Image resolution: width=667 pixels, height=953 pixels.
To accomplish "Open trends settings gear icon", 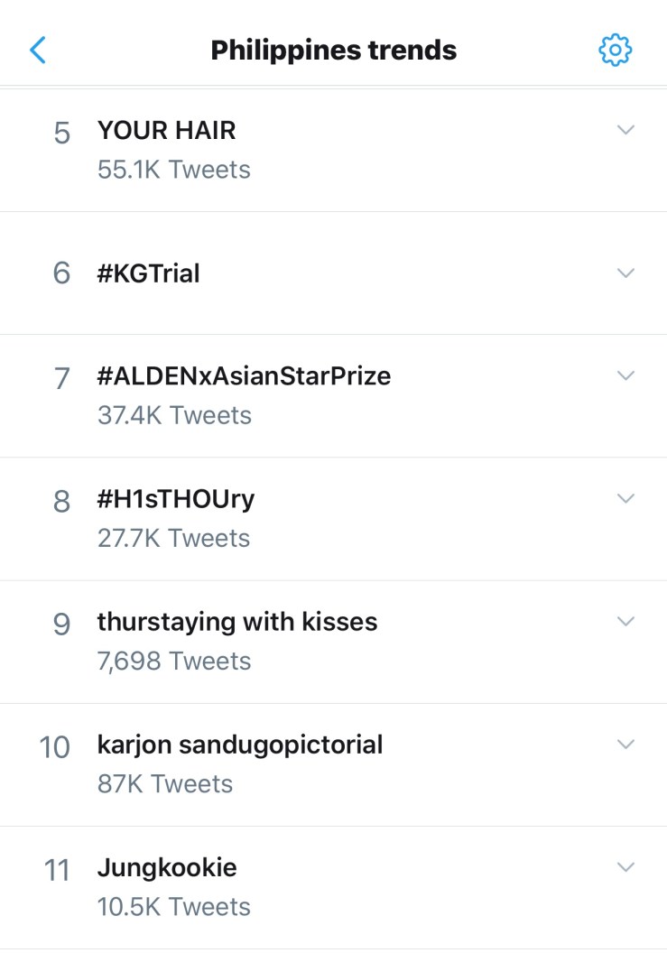I will (x=616, y=50).
